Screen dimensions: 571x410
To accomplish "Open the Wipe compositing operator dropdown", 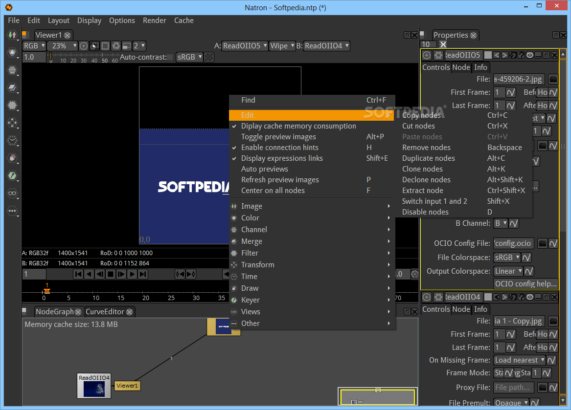I will (x=282, y=46).
